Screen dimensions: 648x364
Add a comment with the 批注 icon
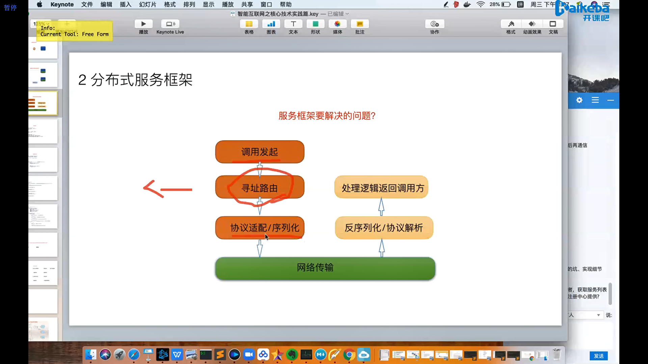click(x=360, y=24)
